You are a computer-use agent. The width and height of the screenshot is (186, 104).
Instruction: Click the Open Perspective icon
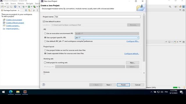[176, 7]
